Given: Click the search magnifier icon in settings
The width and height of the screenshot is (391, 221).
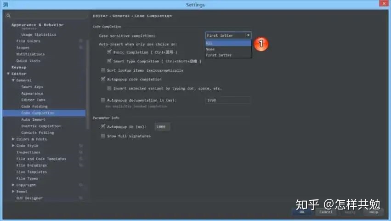Looking at the screenshot, I should [8, 16].
